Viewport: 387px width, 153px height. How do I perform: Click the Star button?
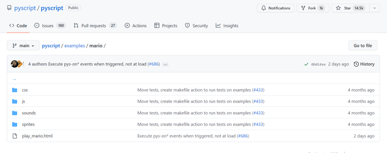point(351,8)
